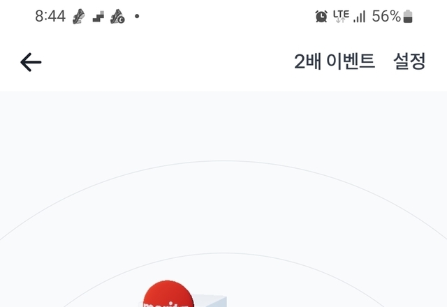Tap the LTE network indicator
Screen dimensions: 447x307
341,16
